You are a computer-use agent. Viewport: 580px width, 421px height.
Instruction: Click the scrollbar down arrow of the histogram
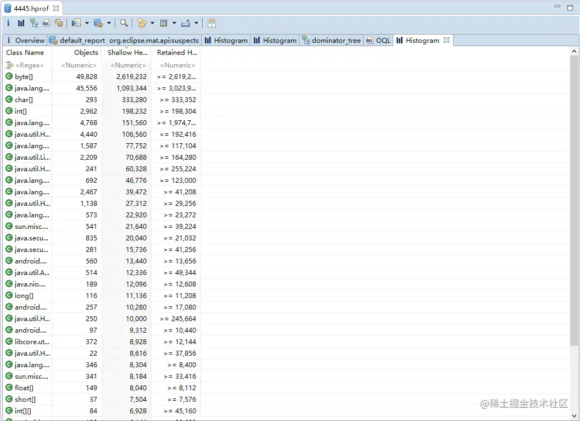[x=574, y=416]
